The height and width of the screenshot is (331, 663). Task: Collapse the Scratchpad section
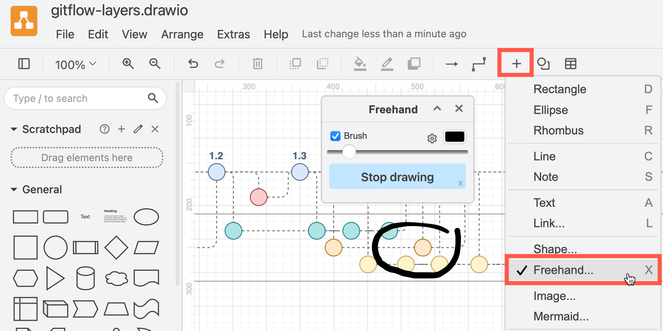[14, 129]
